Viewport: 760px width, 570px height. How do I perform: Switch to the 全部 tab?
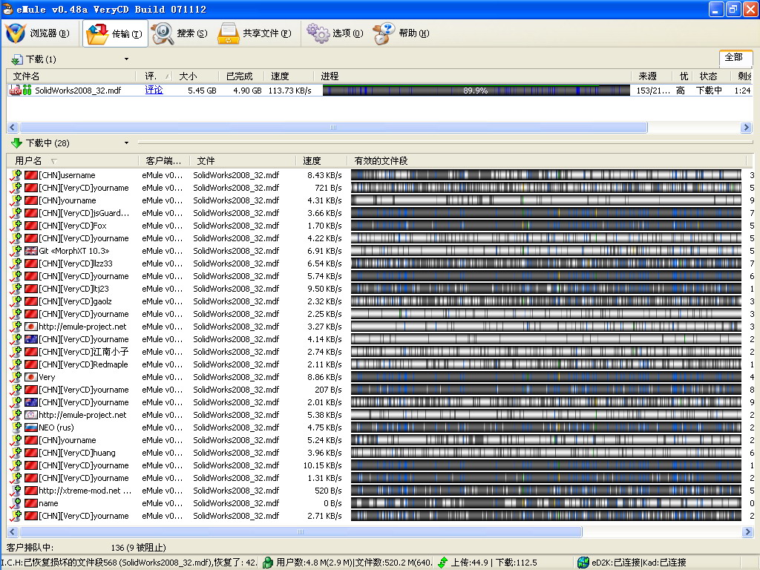click(x=734, y=57)
